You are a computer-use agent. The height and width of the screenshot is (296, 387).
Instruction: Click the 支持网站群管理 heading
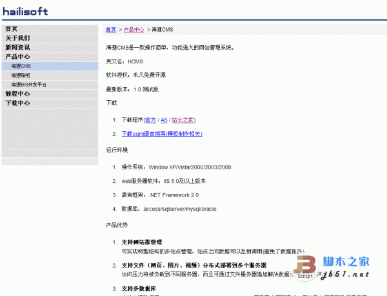point(142,242)
